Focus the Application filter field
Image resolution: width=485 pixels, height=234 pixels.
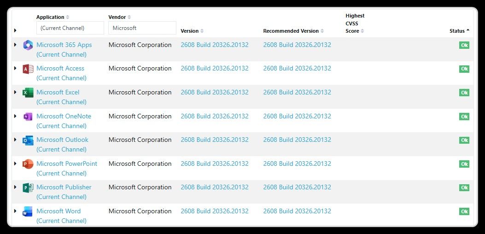(70, 28)
